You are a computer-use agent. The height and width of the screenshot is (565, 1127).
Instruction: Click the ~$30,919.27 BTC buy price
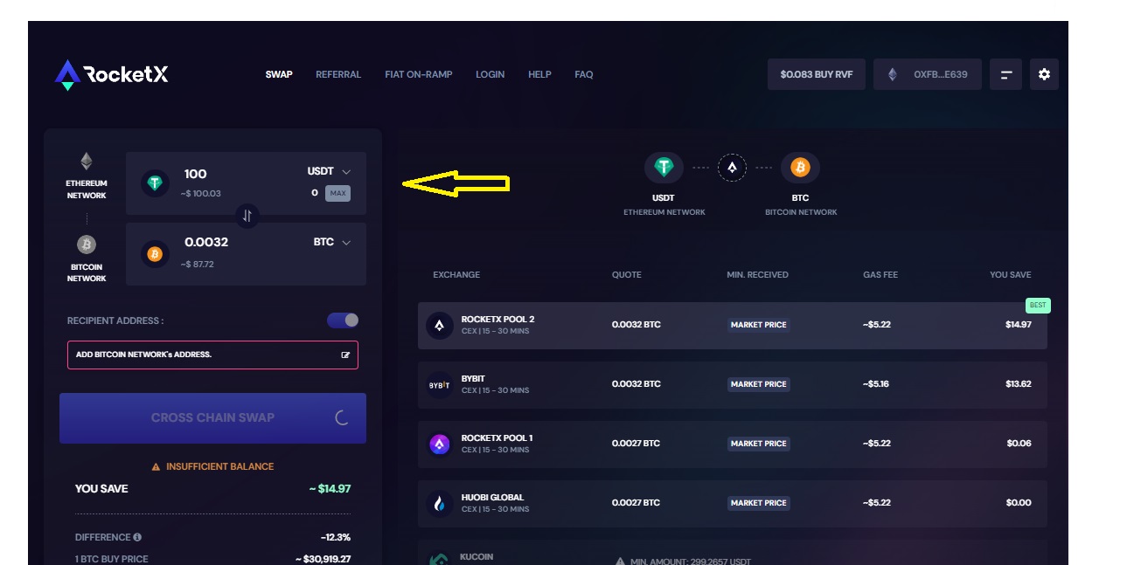[323, 559]
